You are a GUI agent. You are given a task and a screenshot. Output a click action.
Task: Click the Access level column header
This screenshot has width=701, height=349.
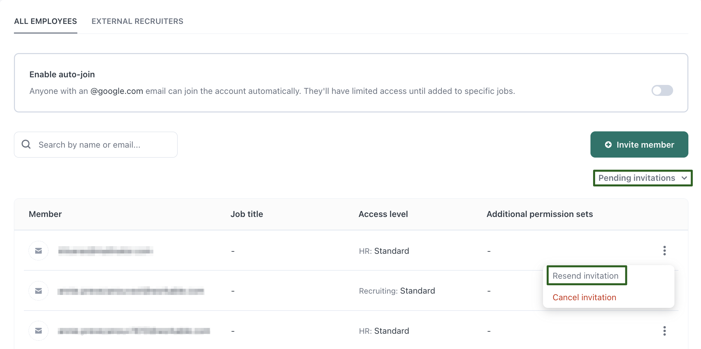[x=383, y=214]
